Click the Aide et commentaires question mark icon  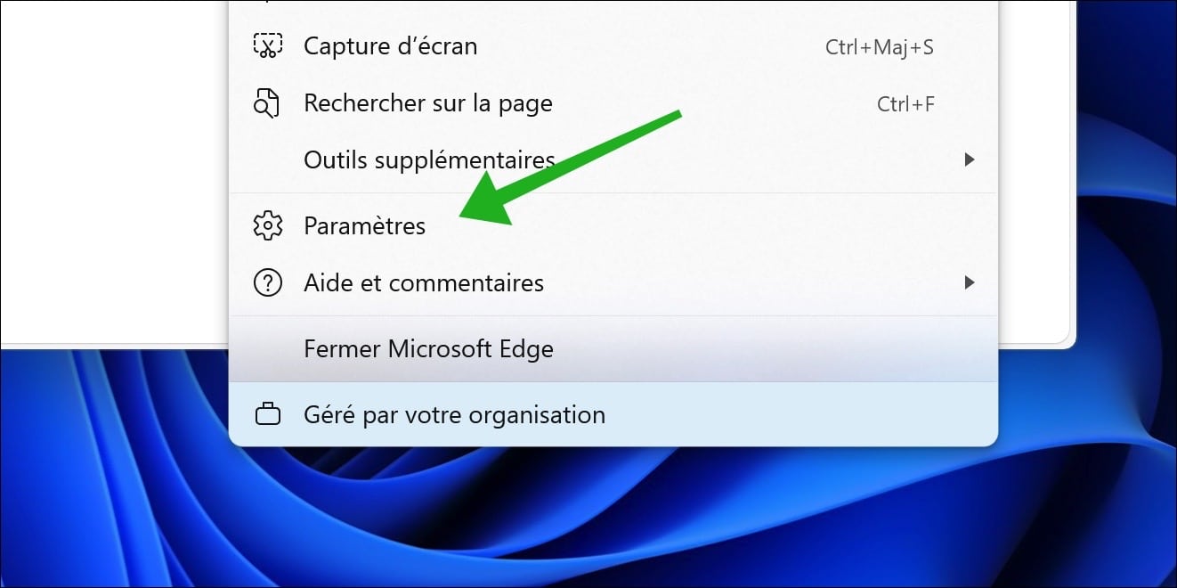coord(267,283)
